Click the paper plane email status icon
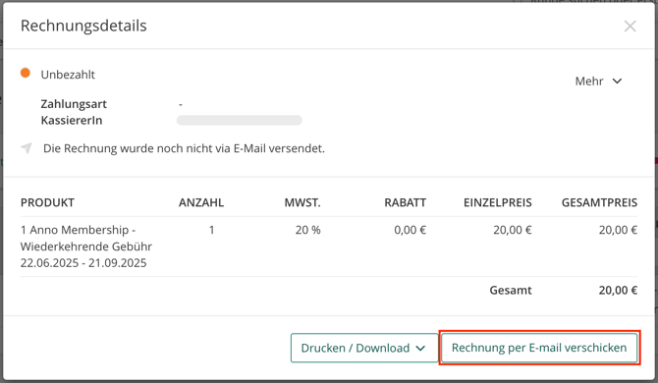This screenshot has height=383, width=658. point(27,148)
